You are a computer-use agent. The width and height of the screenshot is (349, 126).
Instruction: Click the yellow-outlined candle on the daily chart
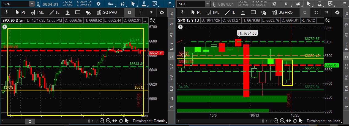287,73
